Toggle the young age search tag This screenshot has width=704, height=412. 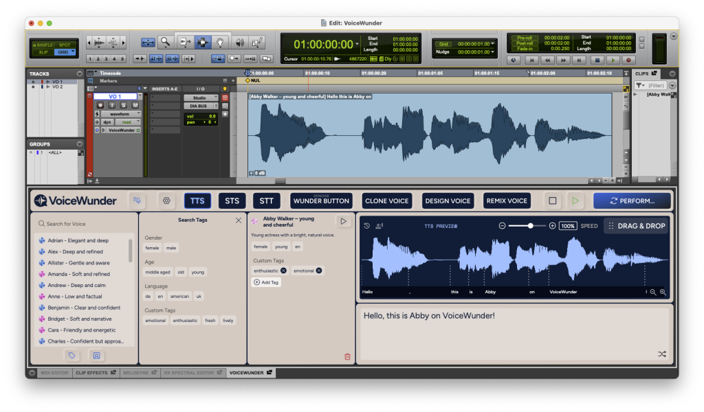[x=197, y=272]
